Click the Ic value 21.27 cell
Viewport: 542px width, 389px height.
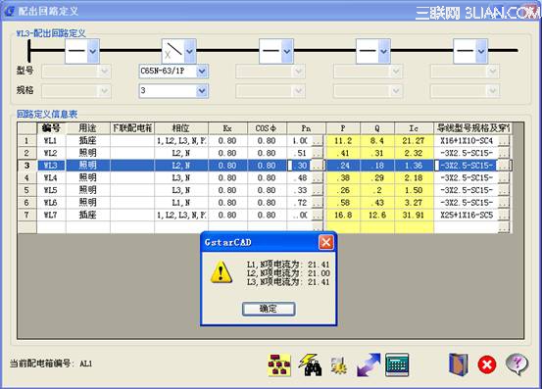pos(414,140)
